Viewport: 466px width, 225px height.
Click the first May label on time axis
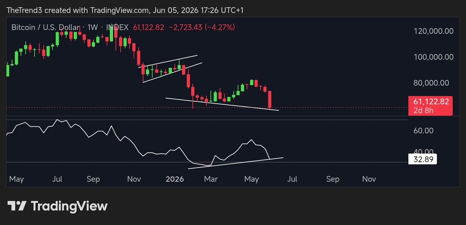16,179
